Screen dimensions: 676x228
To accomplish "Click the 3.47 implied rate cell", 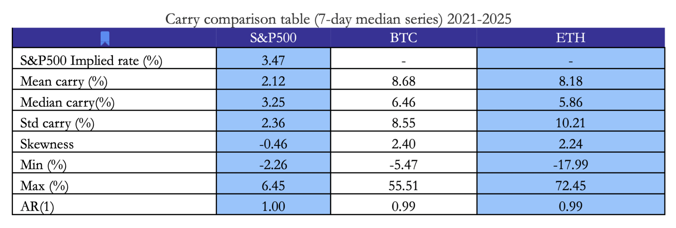I will click(x=273, y=60).
